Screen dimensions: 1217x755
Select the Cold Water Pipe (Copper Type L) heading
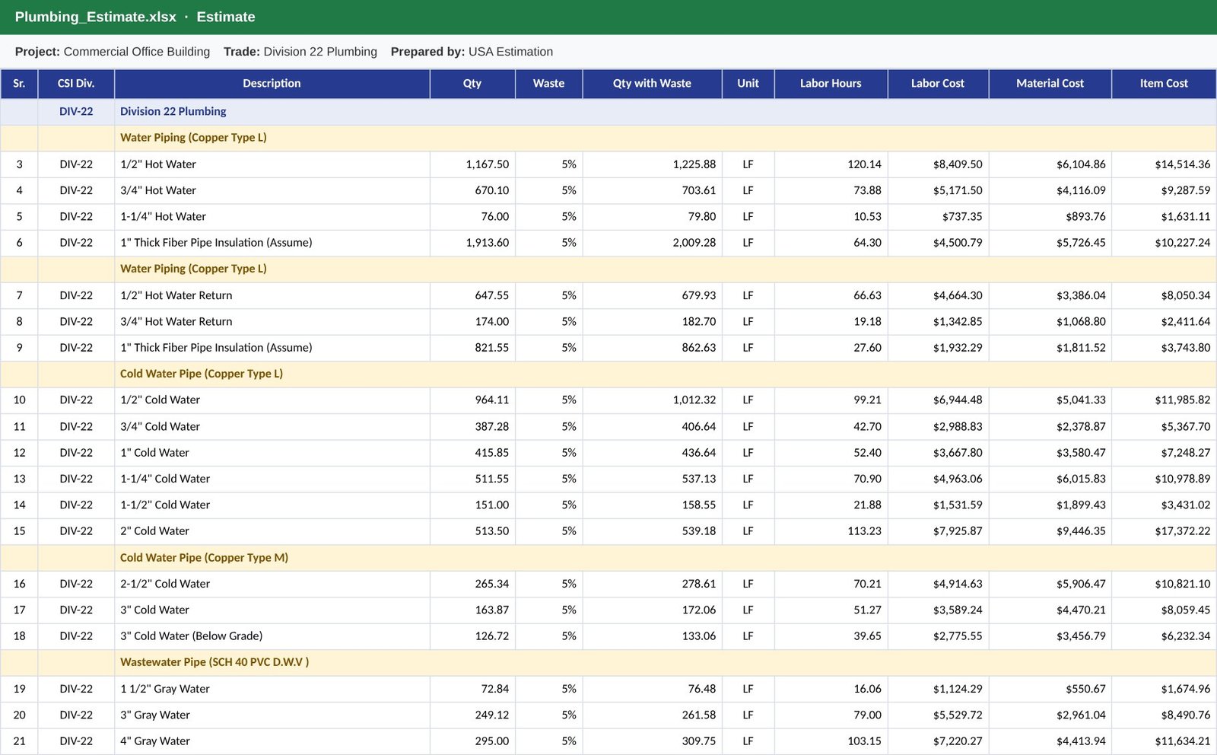coord(608,374)
